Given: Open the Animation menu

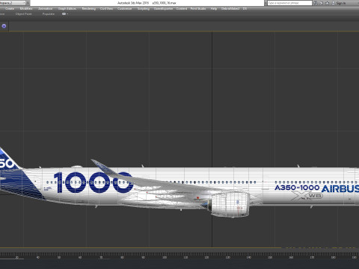Looking at the screenshot, I should point(46,9).
